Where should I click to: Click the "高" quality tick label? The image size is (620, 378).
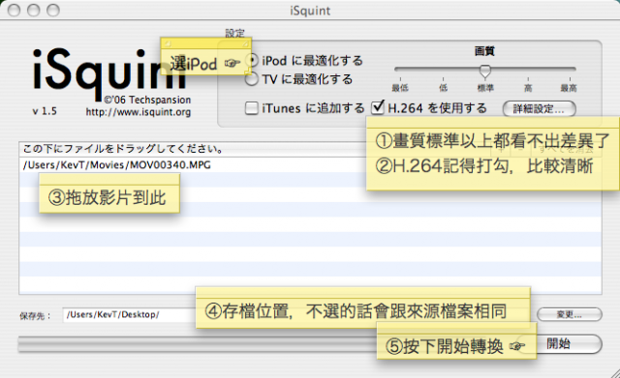pos(528,88)
